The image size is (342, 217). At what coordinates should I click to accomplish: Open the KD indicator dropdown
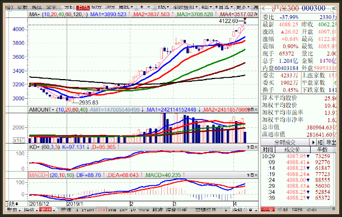point(34,147)
